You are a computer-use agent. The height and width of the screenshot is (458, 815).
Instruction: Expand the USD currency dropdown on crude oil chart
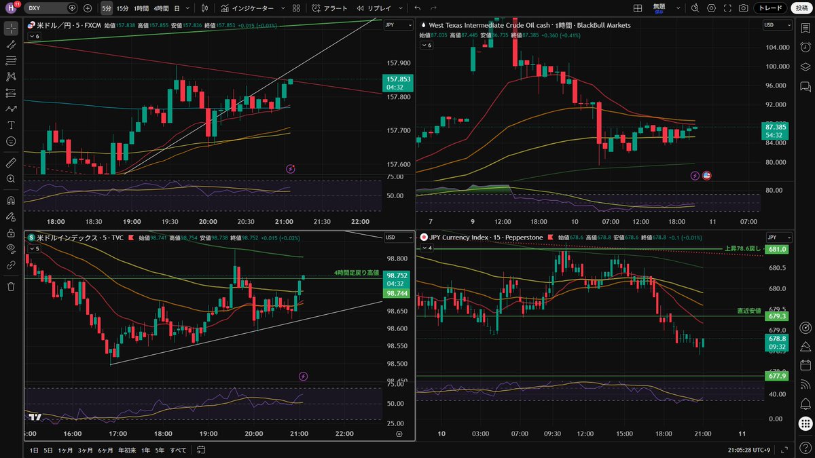[778, 25]
